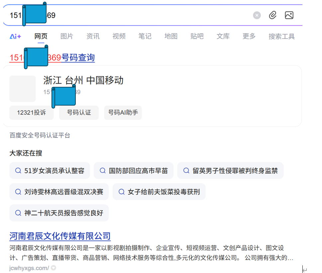Click the gray avatar thumbnail in number card
322x273 pixels.
pyautogui.click(x=23, y=89)
